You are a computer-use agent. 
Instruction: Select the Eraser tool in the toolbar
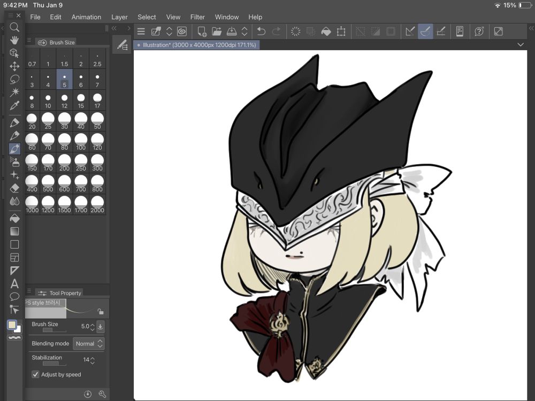pos(14,188)
